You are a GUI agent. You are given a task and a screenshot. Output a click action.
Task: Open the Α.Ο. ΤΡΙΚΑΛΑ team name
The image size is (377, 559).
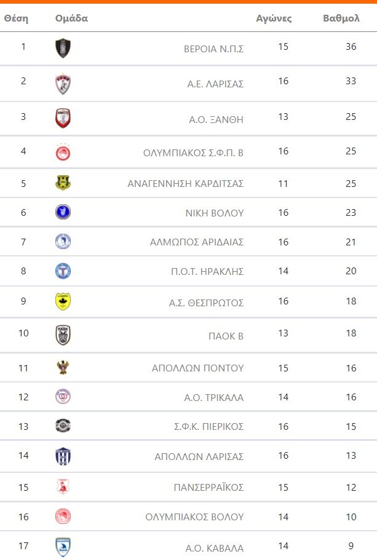pos(214,397)
